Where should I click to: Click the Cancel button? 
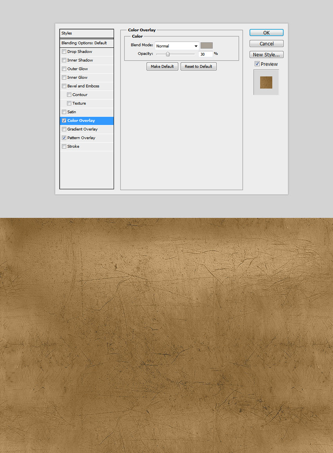click(x=266, y=43)
